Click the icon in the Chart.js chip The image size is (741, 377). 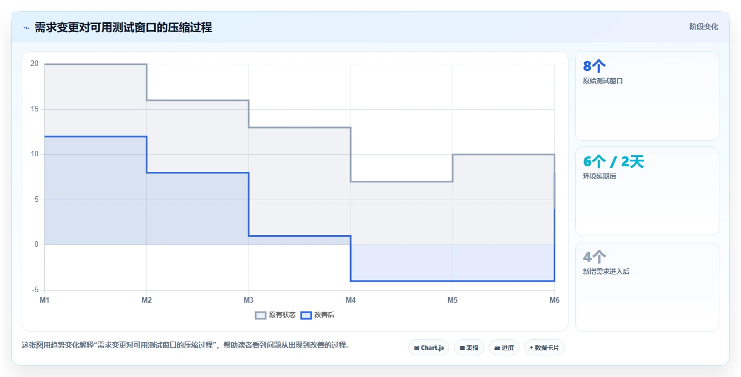tap(417, 348)
